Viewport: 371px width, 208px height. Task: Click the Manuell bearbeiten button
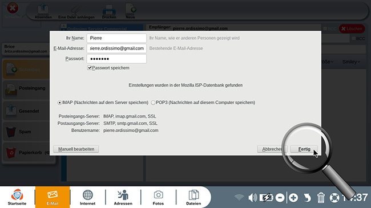(x=76, y=149)
